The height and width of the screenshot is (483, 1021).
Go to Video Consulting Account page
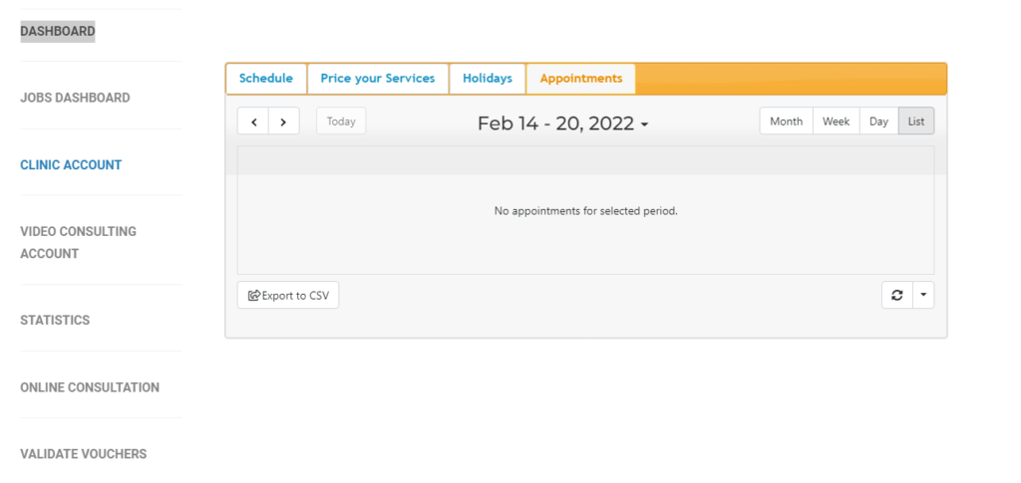click(78, 242)
